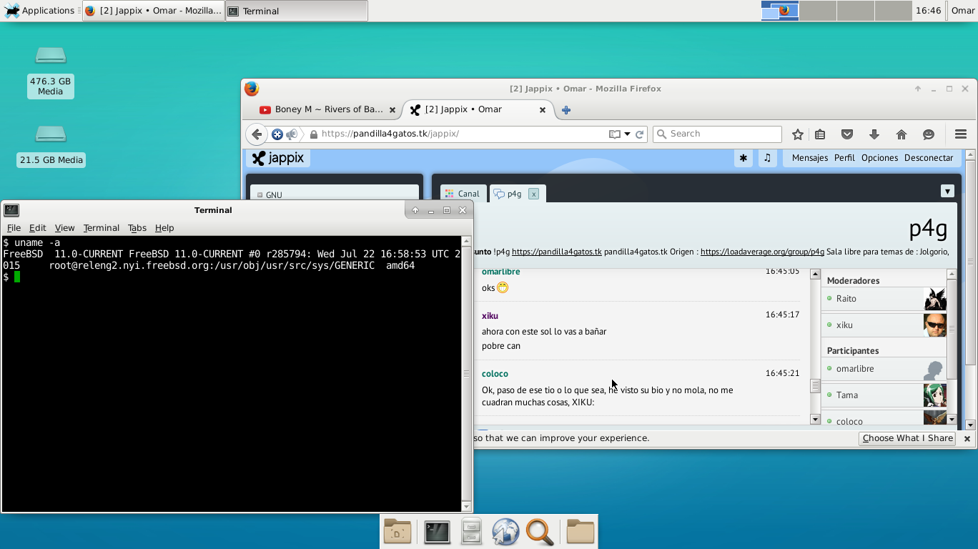The width and height of the screenshot is (978, 549).
Task: Click the Show Desktop folder dock icon
Action: click(397, 532)
